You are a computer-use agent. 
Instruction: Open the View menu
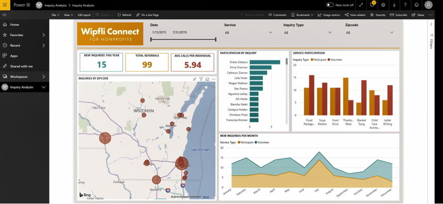pyautogui.click(x=68, y=15)
